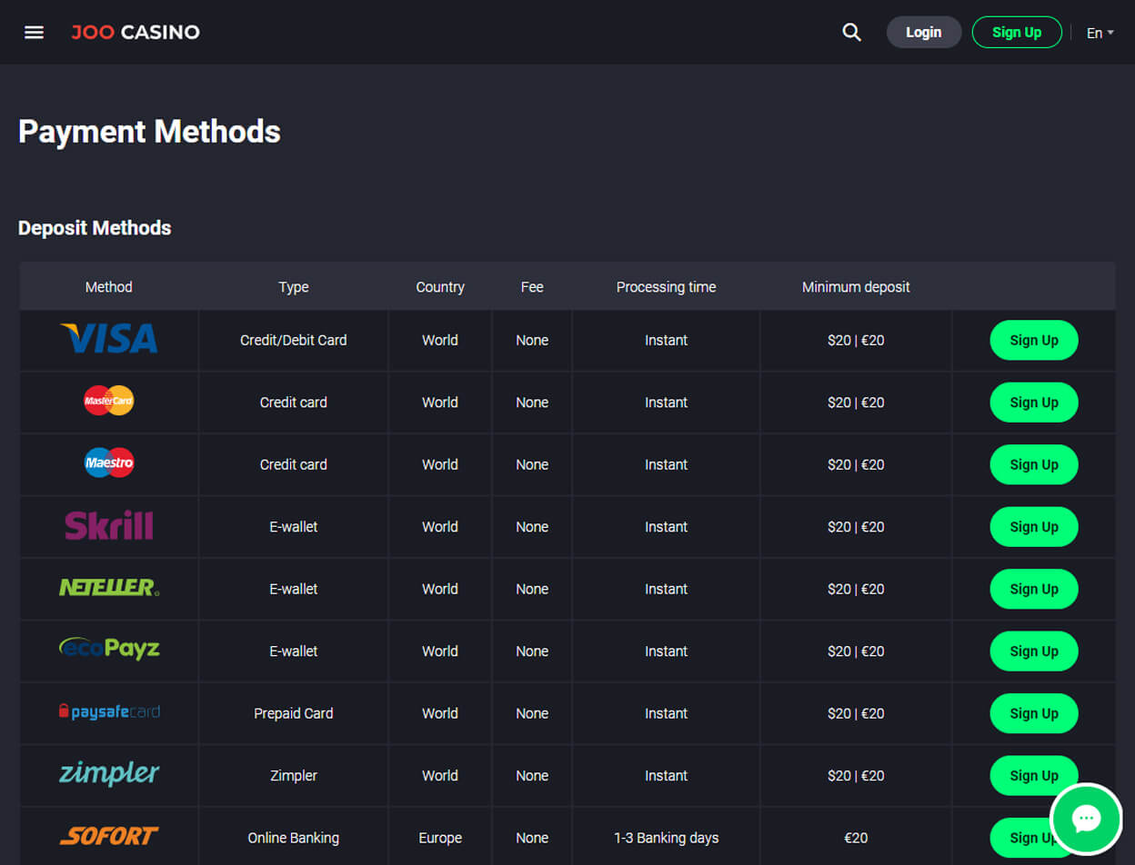Open the En language dropdown
This screenshot has width=1135, height=865.
tap(1100, 33)
